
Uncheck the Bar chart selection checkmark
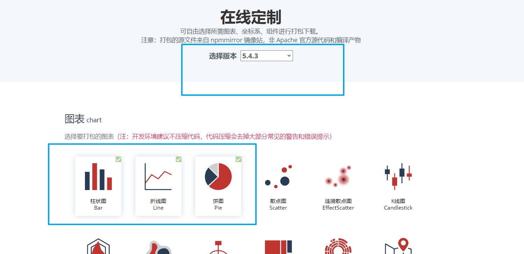point(118,159)
